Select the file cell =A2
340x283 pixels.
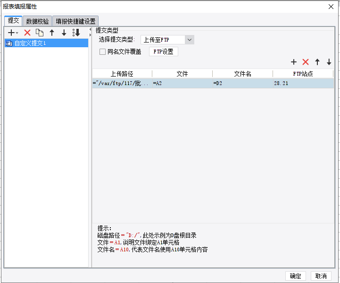pyautogui.click(x=182, y=83)
